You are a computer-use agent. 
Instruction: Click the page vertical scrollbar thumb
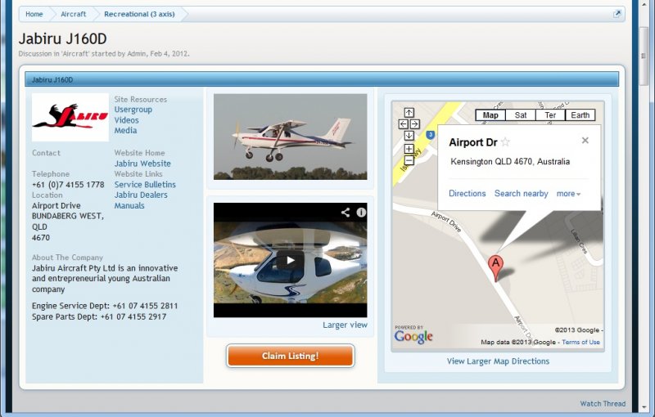coord(644,56)
